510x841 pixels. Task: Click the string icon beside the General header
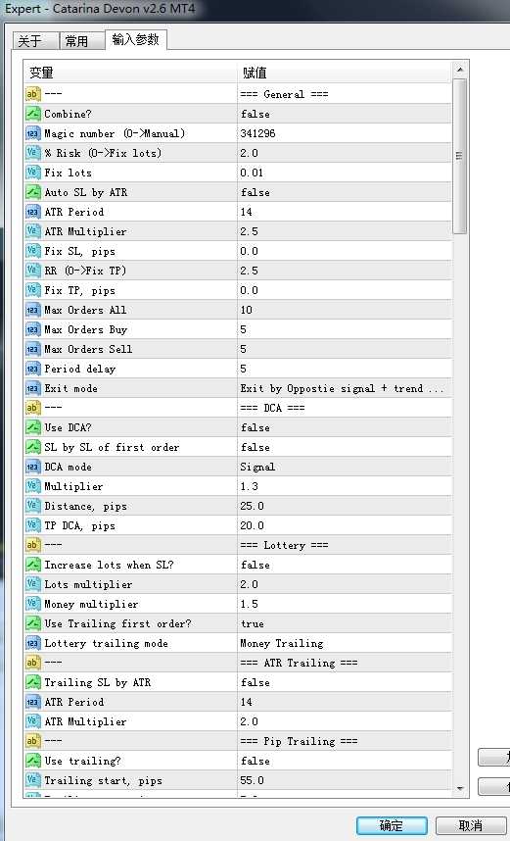click(x=32, y=94)
